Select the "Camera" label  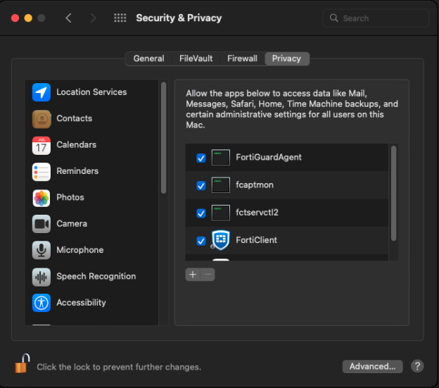(x=72, y=224)
